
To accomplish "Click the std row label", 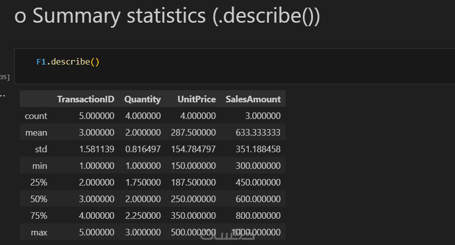I will 40,149.
